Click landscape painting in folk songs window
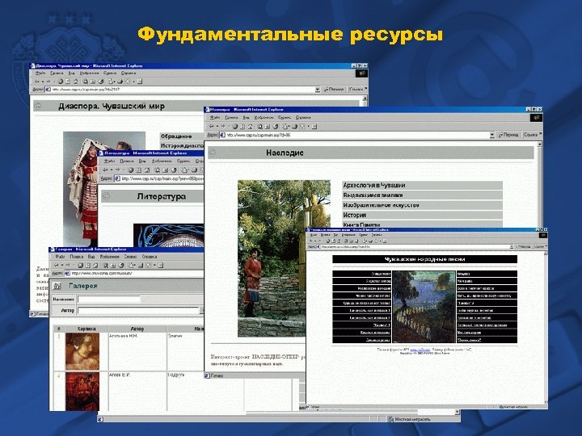582x436 pixels. click(x=424, y=307)
